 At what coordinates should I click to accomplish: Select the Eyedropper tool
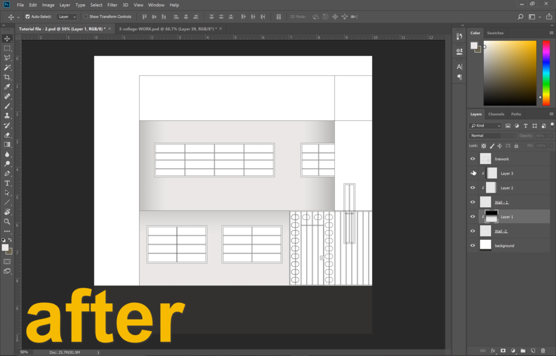pyautogui.click(x=7, y=87)
